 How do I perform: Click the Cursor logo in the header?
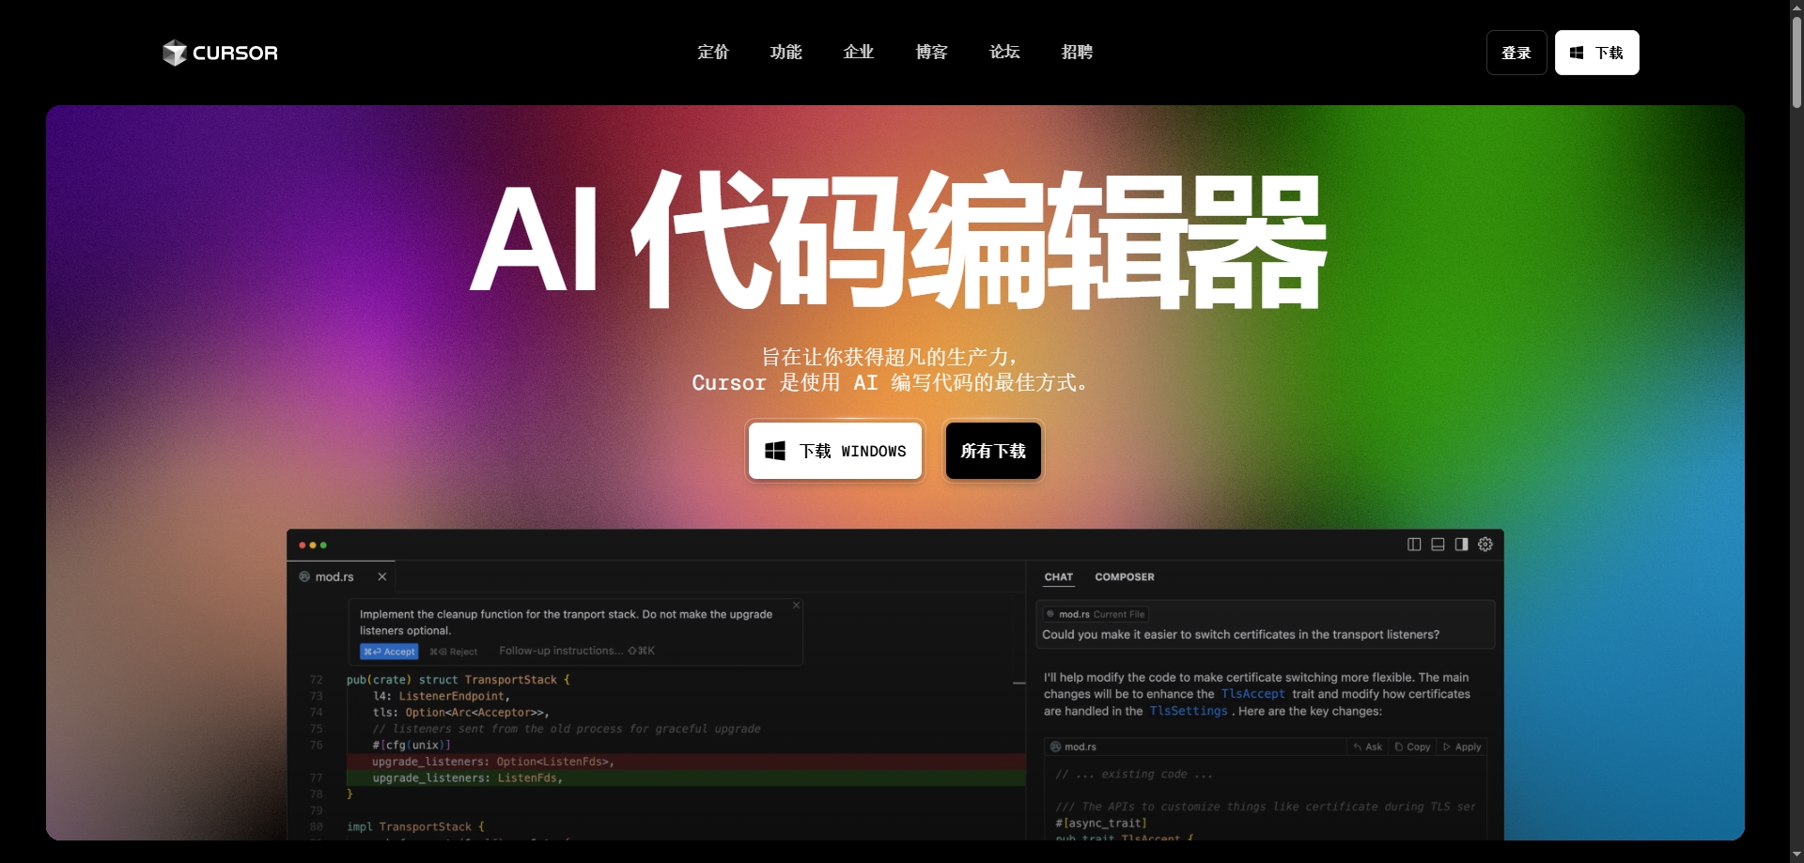point(220,53)
